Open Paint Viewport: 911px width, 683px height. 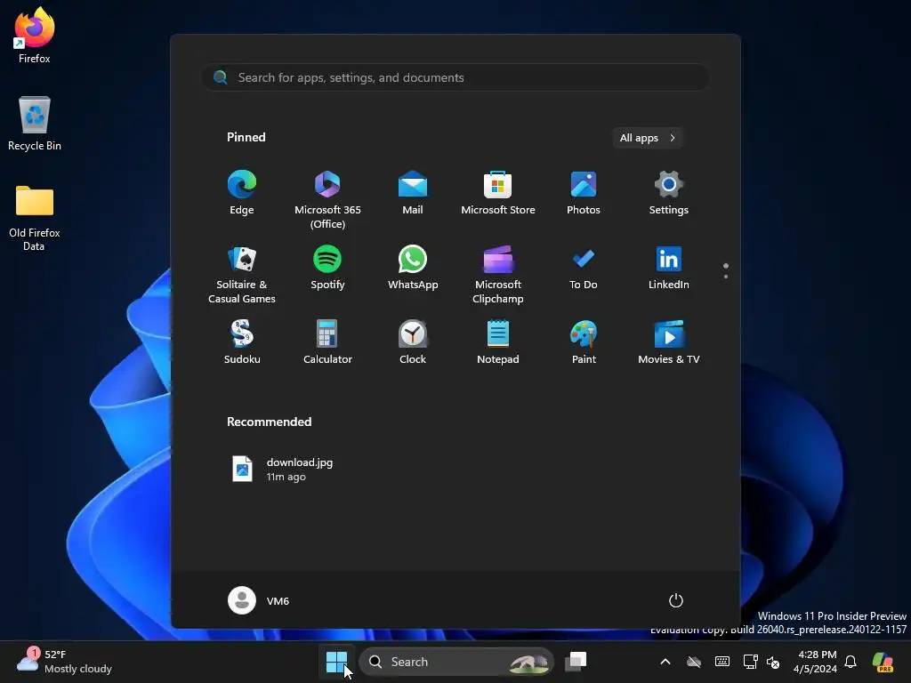[584, 342]
